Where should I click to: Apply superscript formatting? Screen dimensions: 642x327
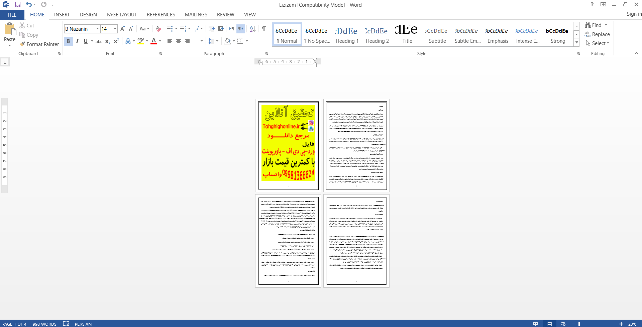116,41
